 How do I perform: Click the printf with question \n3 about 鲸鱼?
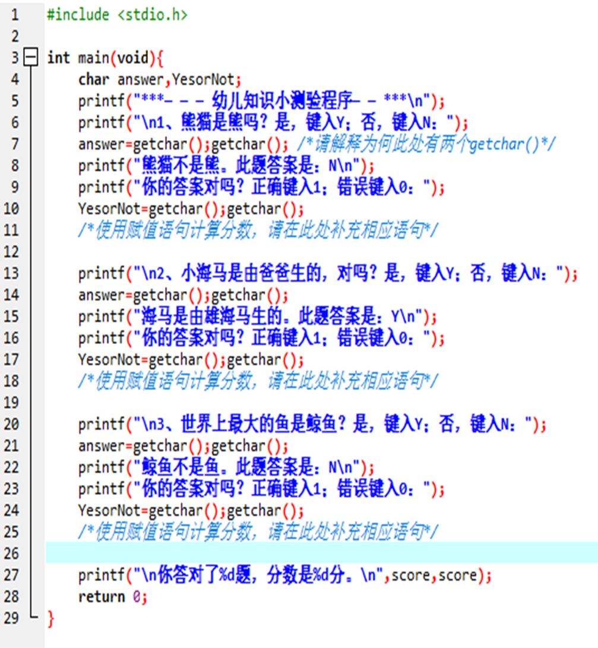point(312,424)
